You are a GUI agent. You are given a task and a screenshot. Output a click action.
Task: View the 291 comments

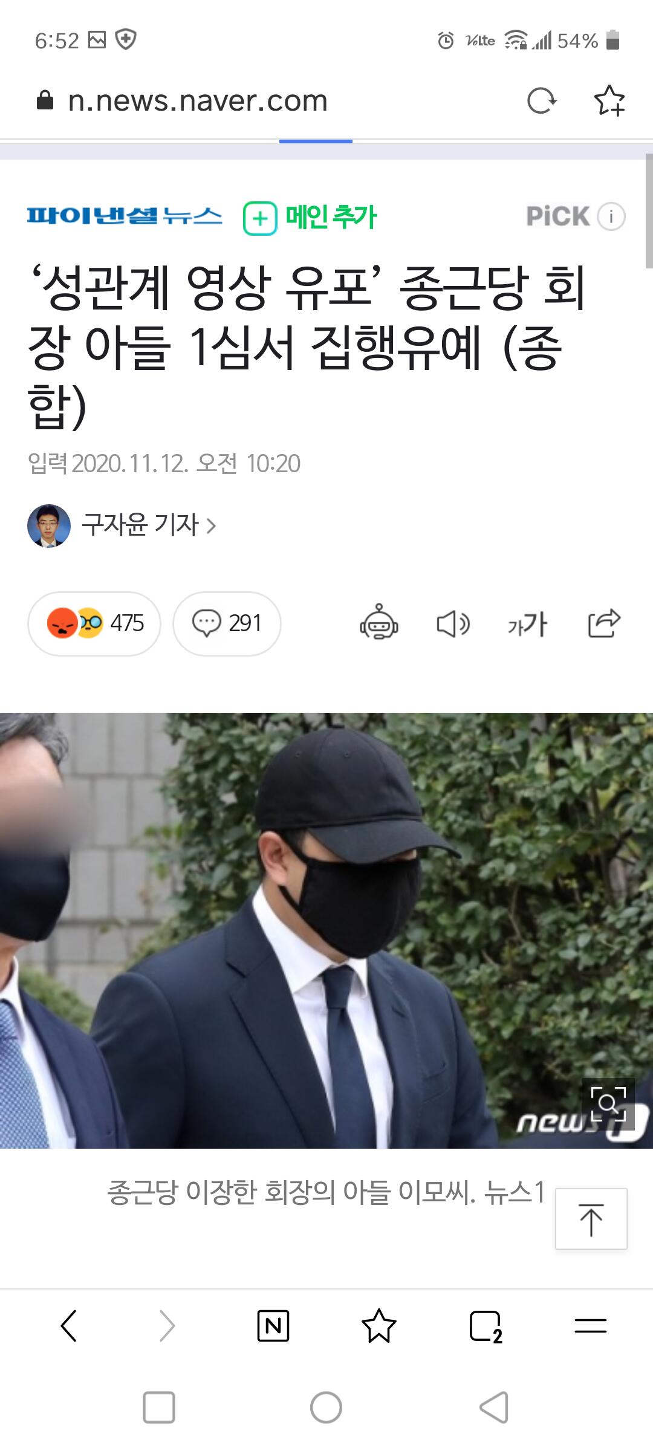pyautogui.click(x=227, y=623)
